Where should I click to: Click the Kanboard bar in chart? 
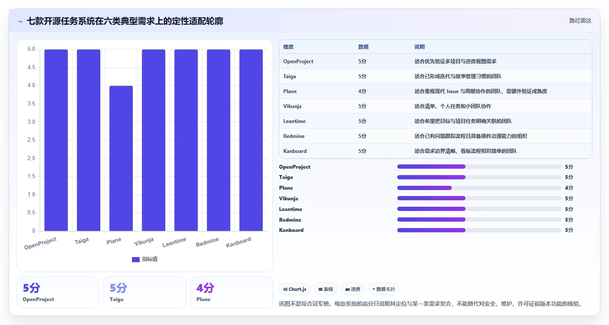tap(251, 140)
